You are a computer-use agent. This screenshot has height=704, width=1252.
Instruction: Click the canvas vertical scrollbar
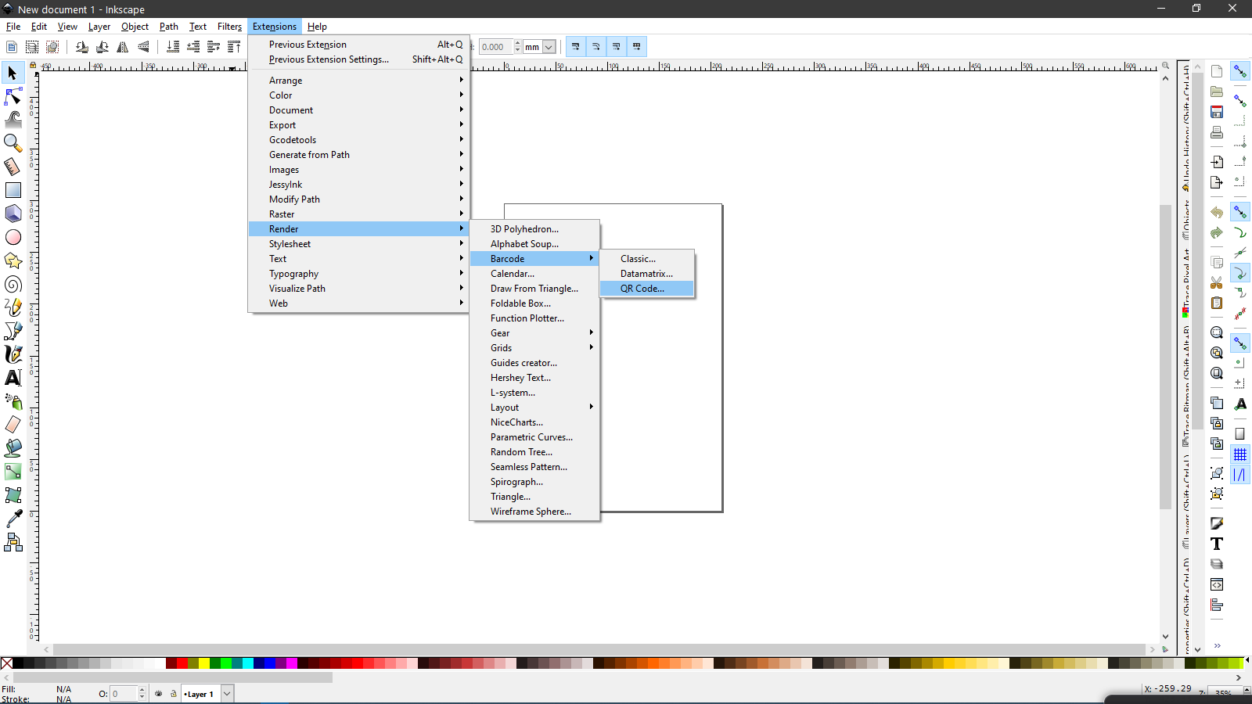[1165, 357]
